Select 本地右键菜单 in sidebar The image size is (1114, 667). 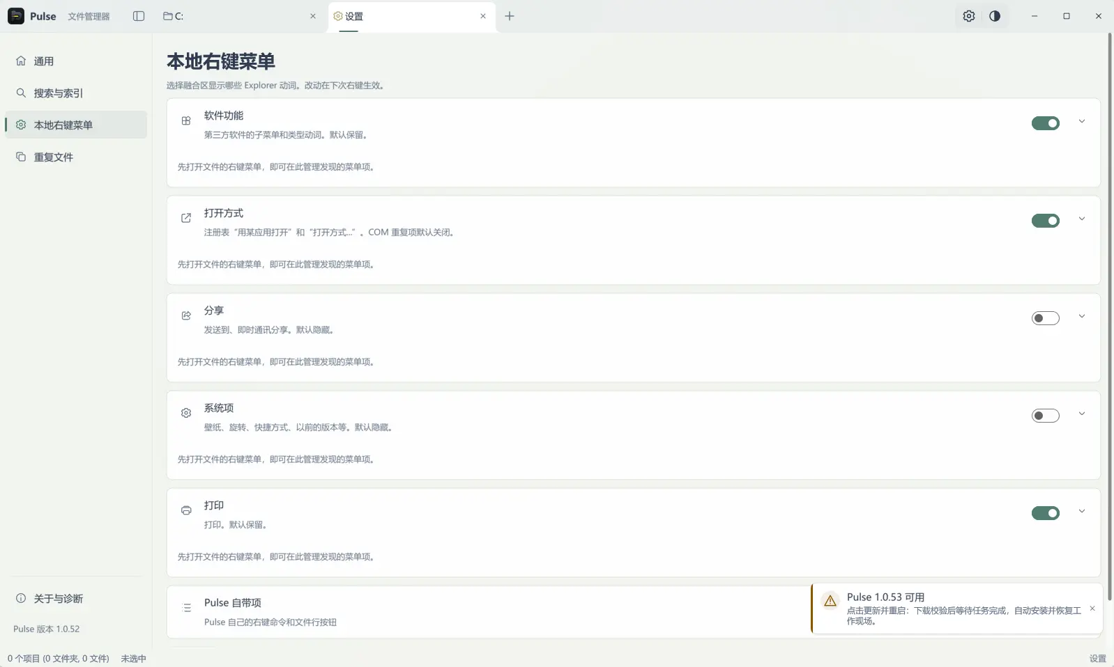tap(76, 125)
